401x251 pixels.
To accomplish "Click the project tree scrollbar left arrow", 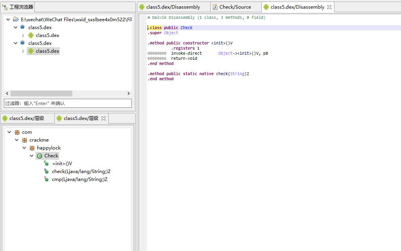I will tap(7, 94).
